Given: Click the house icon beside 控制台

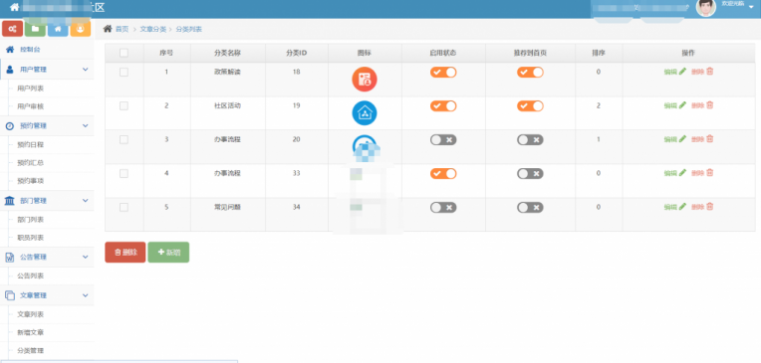Looking at the screenshot, I should 10,50.
